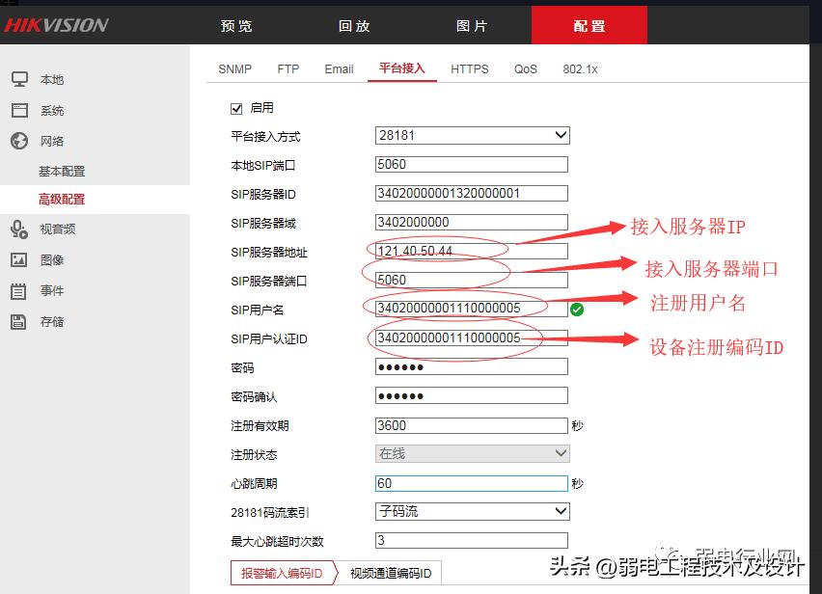Toggle the 启用 (Enable) checkbox
This screenshot has width=822, height=594.
[x=237, y=107]
